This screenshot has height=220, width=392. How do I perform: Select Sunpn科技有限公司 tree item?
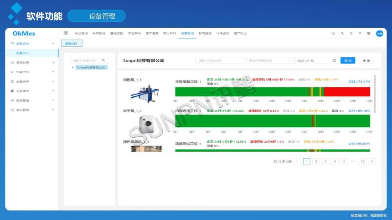click(91, 67)
